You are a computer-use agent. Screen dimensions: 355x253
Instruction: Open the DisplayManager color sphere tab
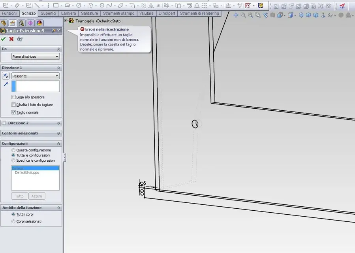tap(39, 23)
